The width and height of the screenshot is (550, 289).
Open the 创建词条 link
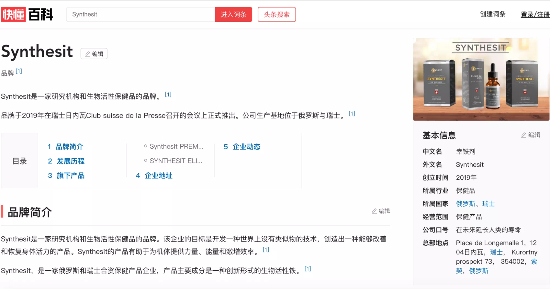492,14
